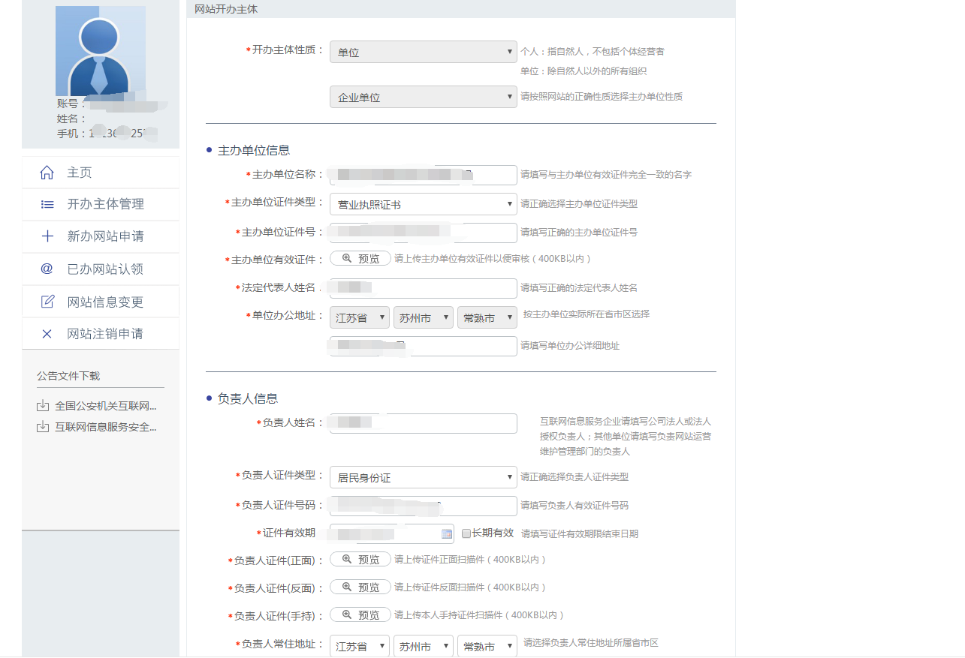
Task: Go to 开办主体管理 in sidebar
Action: point(105,204)
